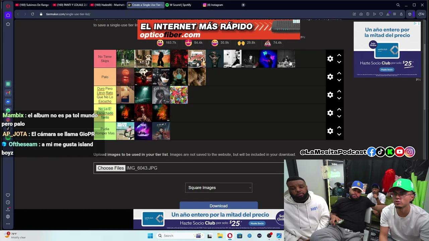Click the colorful candy album thumbnail
The height and width of the screenshot is (241, 429).
179,95
